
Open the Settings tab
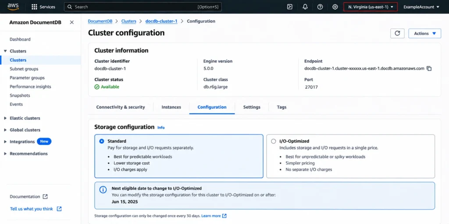coord(252,107)
